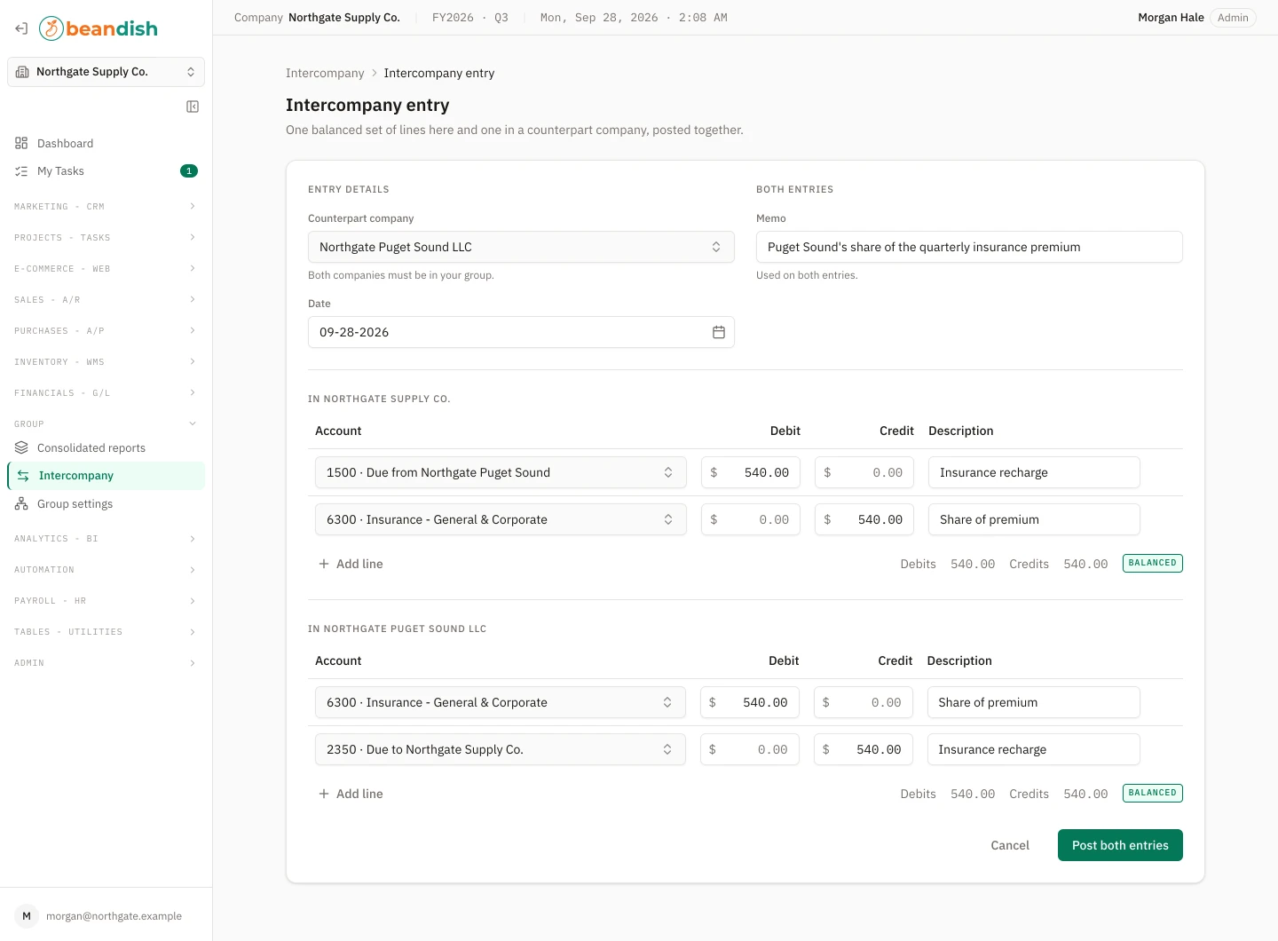Edit credit amount for account 2350 line
The image size is (1278, 941).
click(864, 749)
